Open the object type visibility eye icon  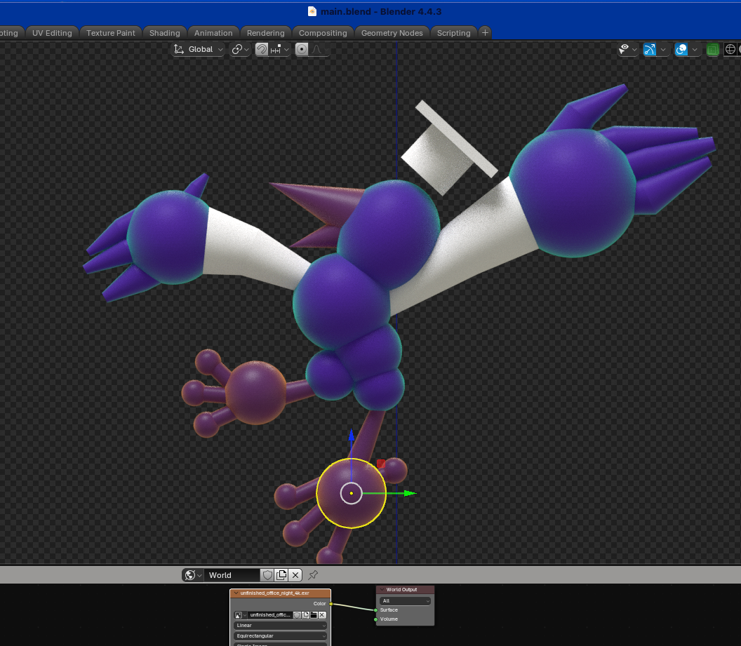pyautogui.click(x=625, y=49)
